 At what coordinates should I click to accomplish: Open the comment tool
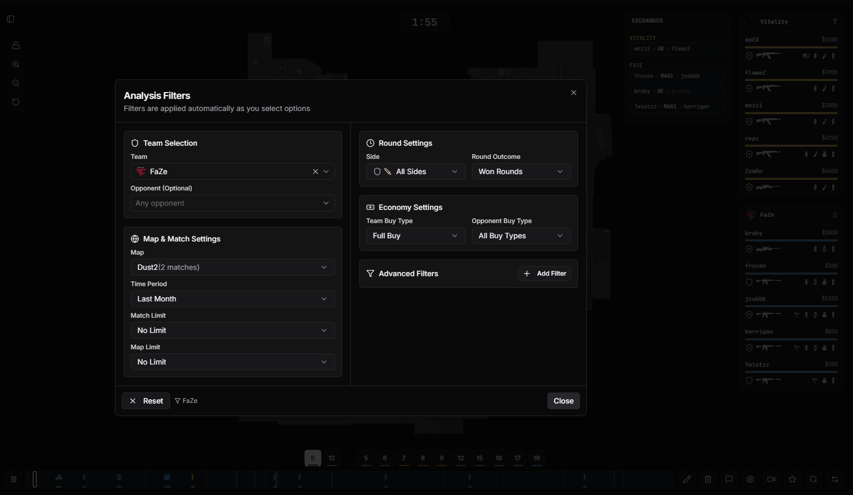(x=729, y=479)
